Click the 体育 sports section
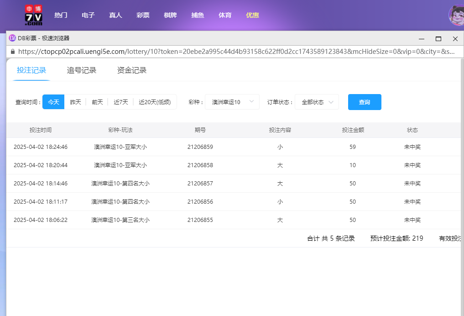The width and height of the screenshot is (464, 316). (x=225, y=15)
